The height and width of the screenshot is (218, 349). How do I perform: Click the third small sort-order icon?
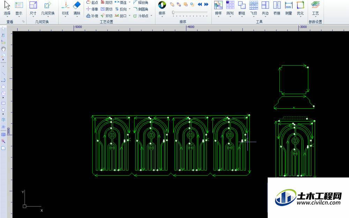click(x=186, y=4)
